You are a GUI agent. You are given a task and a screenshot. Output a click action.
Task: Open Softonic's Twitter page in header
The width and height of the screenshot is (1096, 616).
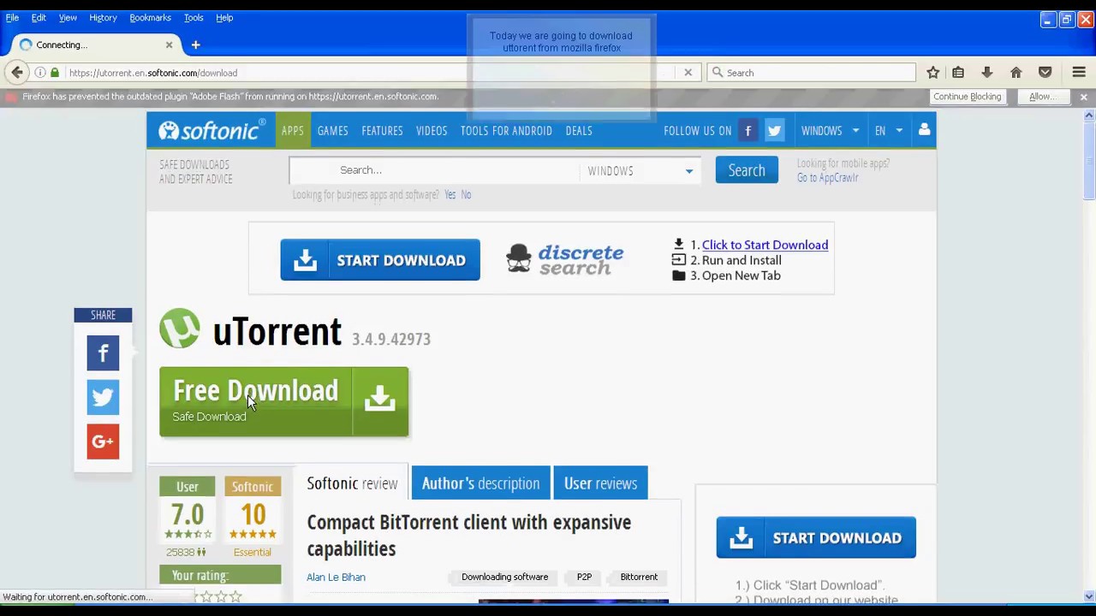click(774, 131)
